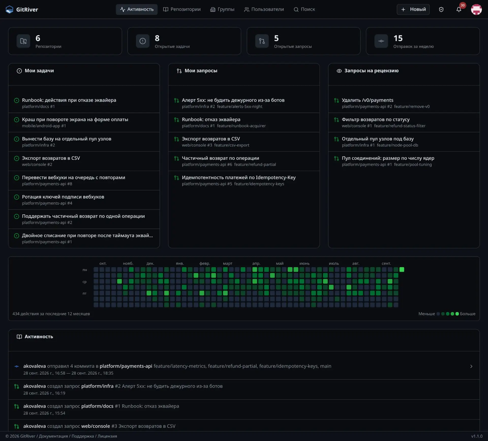
Task: Click issue icon beside Экспорт возвратов в CSV task
Action: coord(17,158)
